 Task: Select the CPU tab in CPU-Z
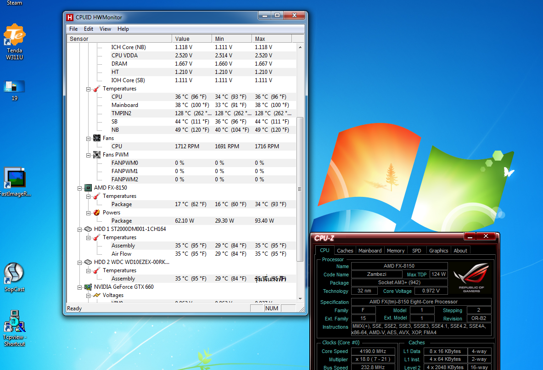point(325,250)
